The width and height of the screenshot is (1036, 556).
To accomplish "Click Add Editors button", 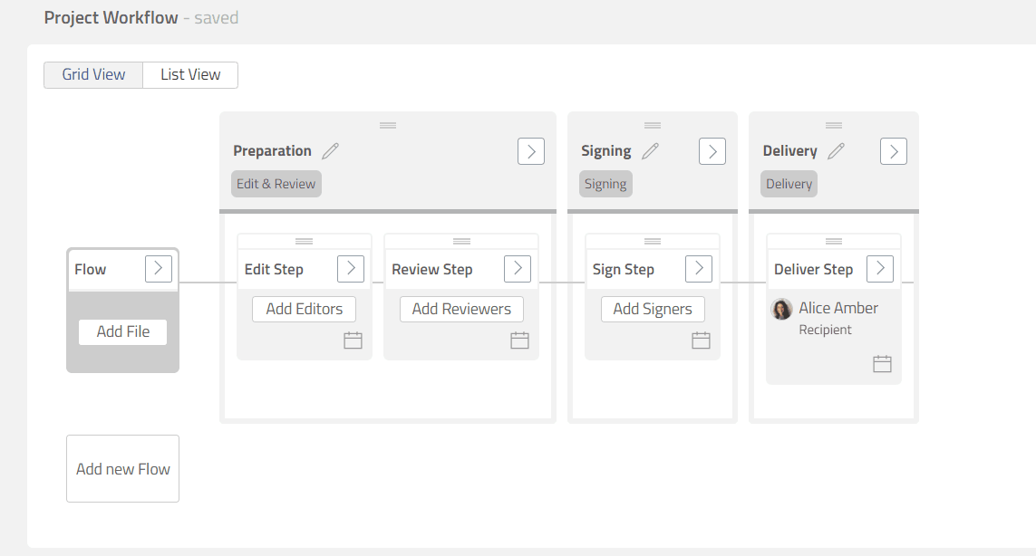I will (305, 309).
